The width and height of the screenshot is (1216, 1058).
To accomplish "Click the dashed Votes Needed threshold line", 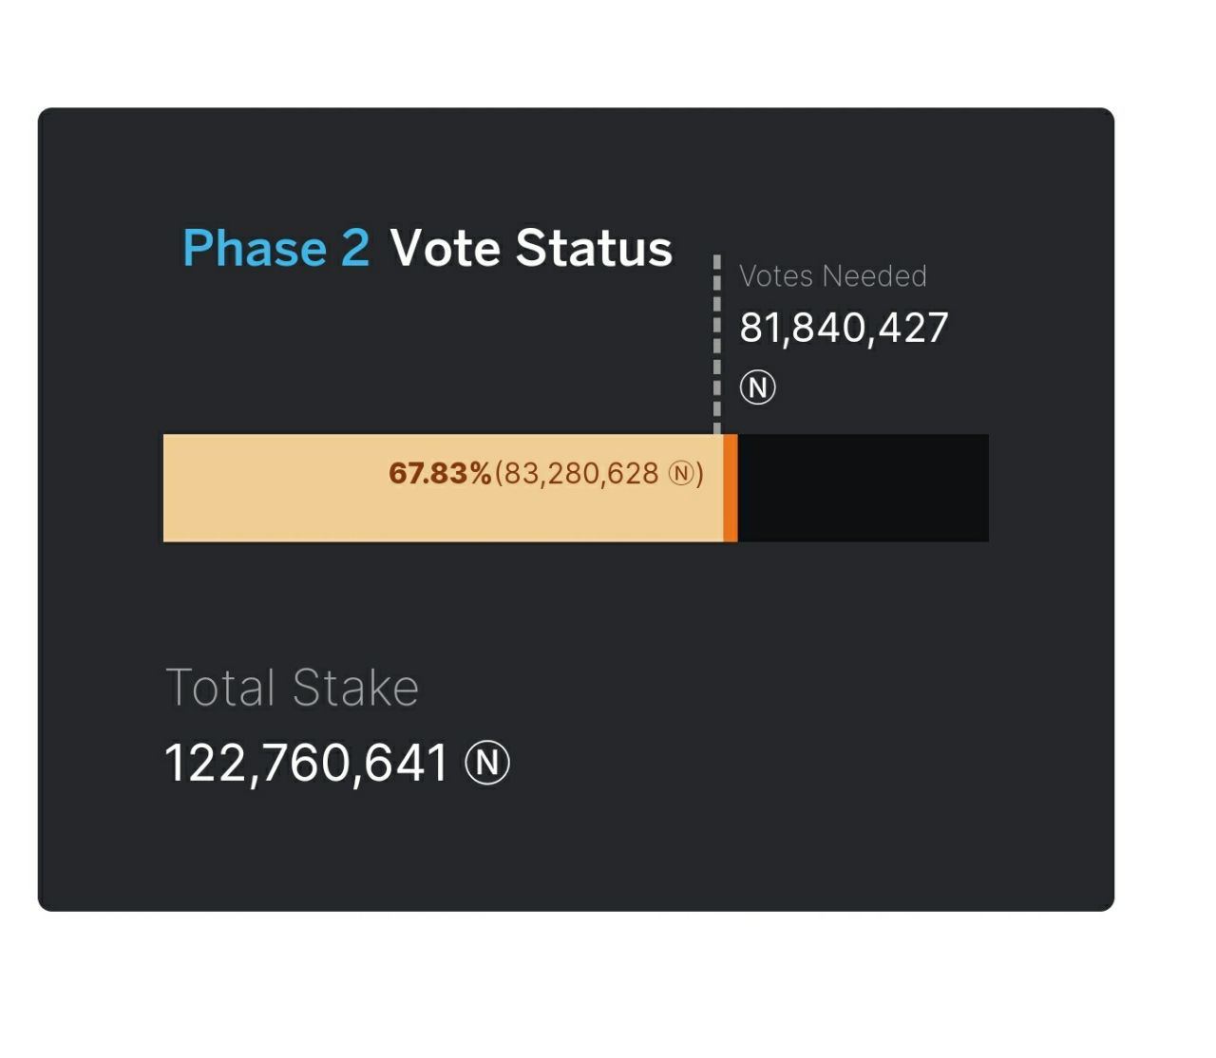I will [x=717, y=344].
